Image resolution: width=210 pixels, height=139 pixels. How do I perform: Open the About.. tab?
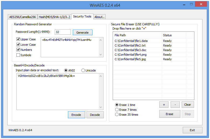coord(99,17)
